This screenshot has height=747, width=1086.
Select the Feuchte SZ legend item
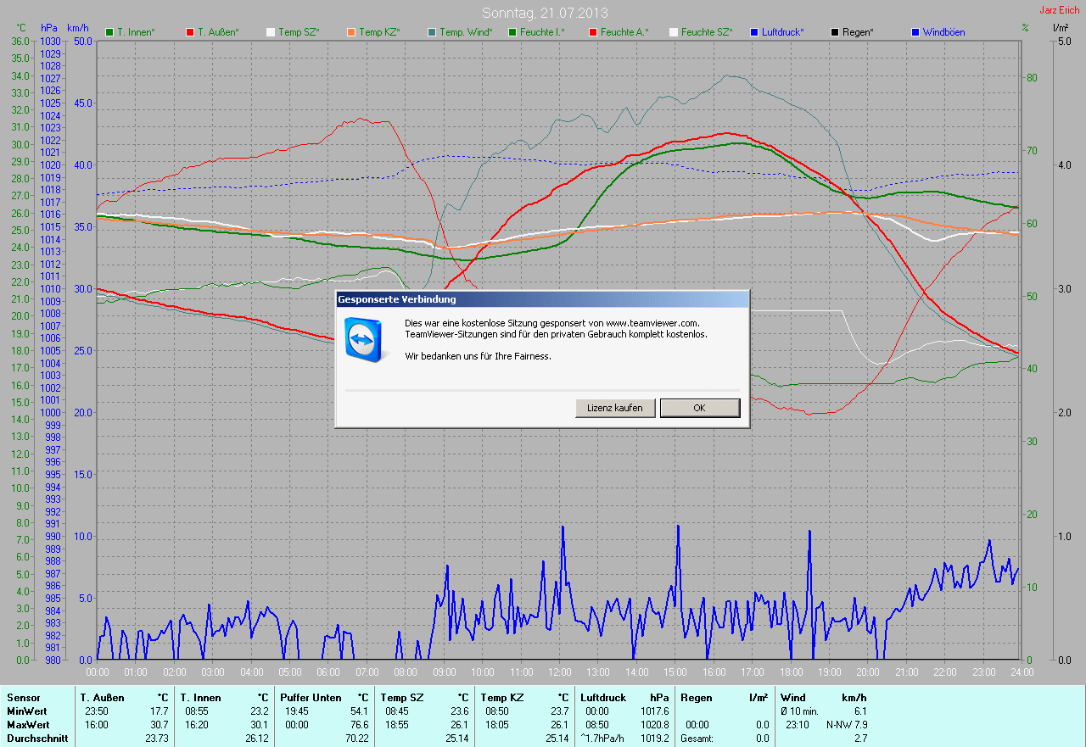point(701,32)
